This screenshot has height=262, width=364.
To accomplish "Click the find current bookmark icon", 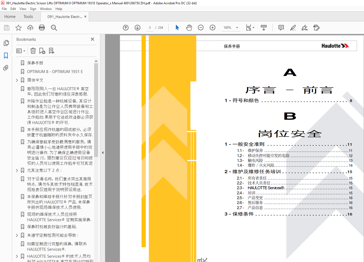I will 51,51.
